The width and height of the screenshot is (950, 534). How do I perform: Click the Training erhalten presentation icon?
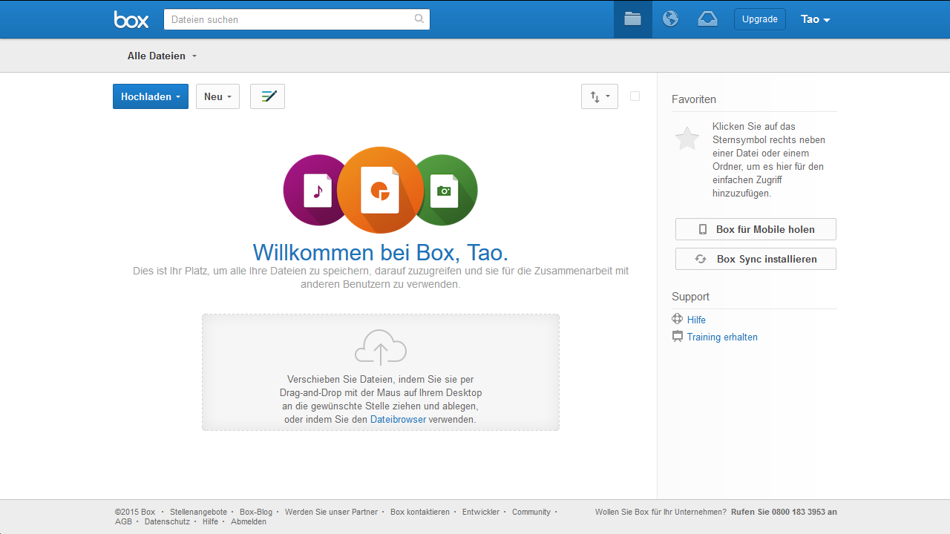pyautogui.click(x=677, y=337)
